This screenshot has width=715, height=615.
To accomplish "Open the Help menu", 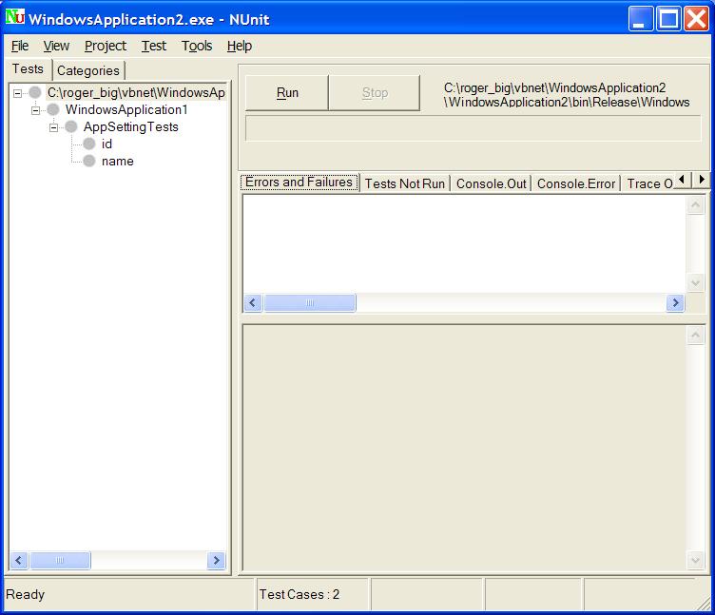I will [x=240, y=46].
